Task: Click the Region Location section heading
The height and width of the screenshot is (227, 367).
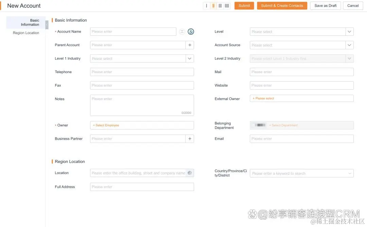Action: [x=70, y=162]
